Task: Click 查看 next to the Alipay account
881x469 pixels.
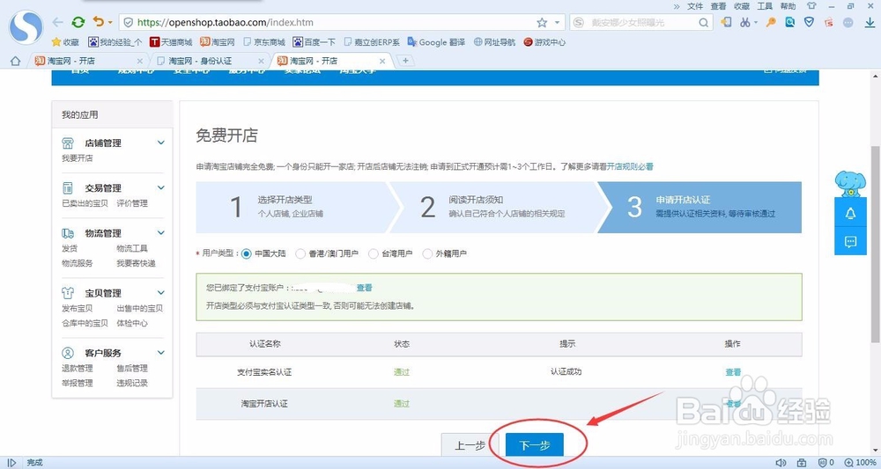Action: [364, 288]
